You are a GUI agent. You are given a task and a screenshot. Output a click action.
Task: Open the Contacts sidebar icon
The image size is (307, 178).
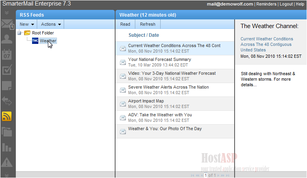[7, 39]
